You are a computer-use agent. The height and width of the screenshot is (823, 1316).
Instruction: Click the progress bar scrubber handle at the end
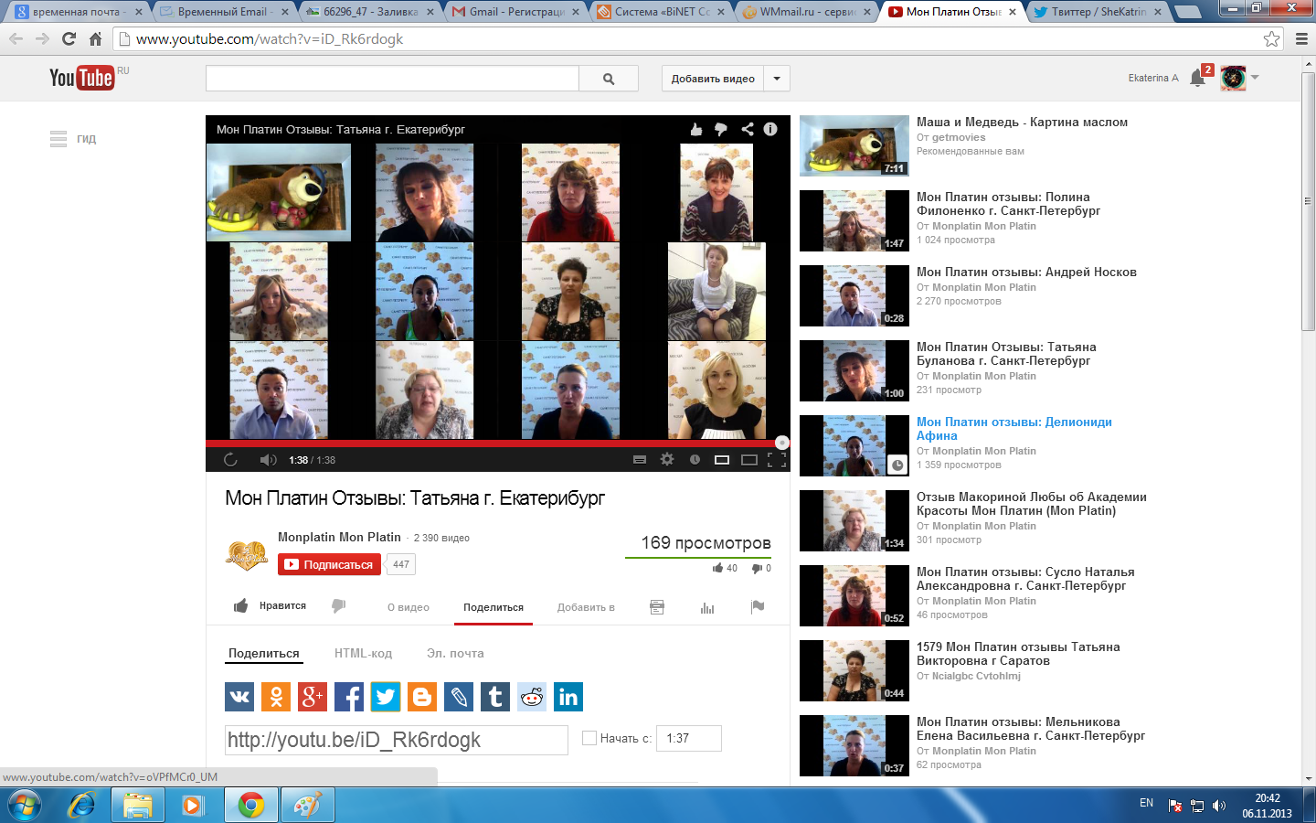tap(782, 443)
